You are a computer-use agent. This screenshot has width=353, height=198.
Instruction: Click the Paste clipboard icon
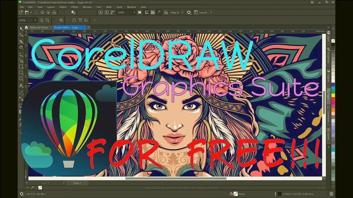[x=73, y=12]
